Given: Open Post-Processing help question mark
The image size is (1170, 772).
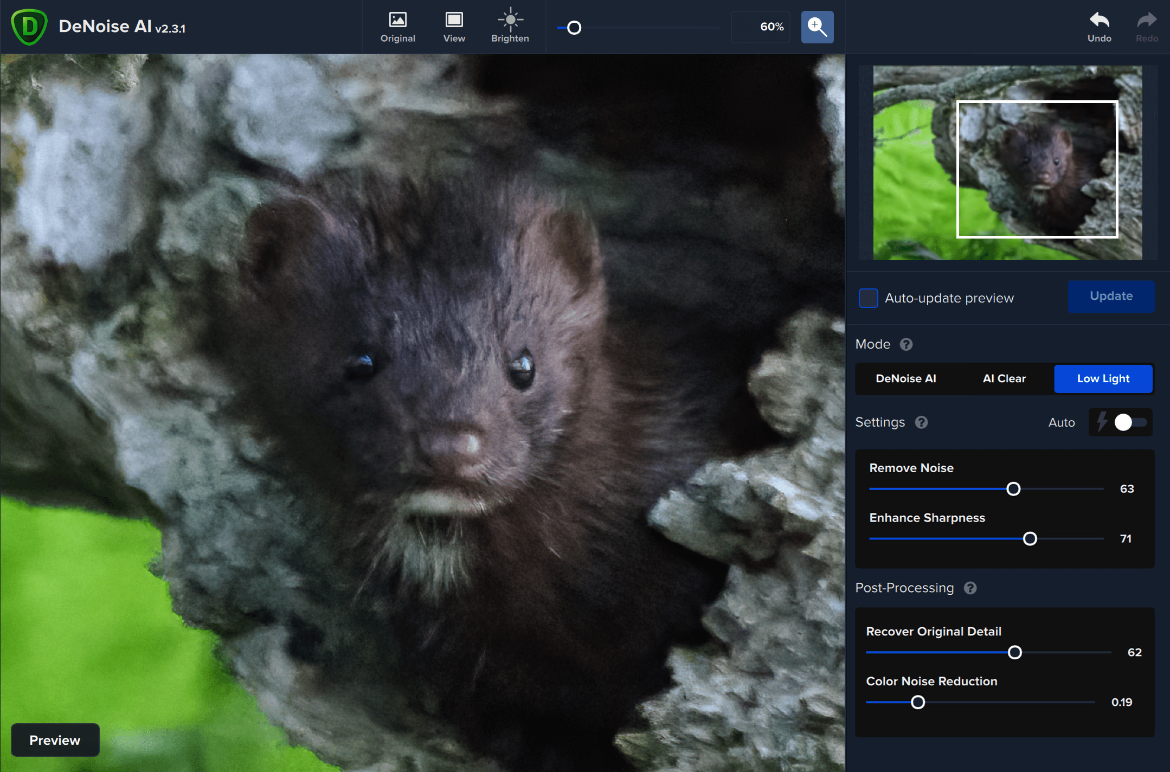Looking at the screenshot, I should click(970, 588).
